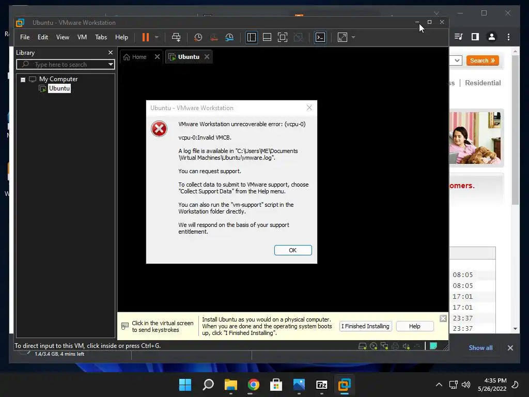Click the orange Suspend (pause) VM button
Viewport: 529px width, 397px height.
tap(145, 37)
